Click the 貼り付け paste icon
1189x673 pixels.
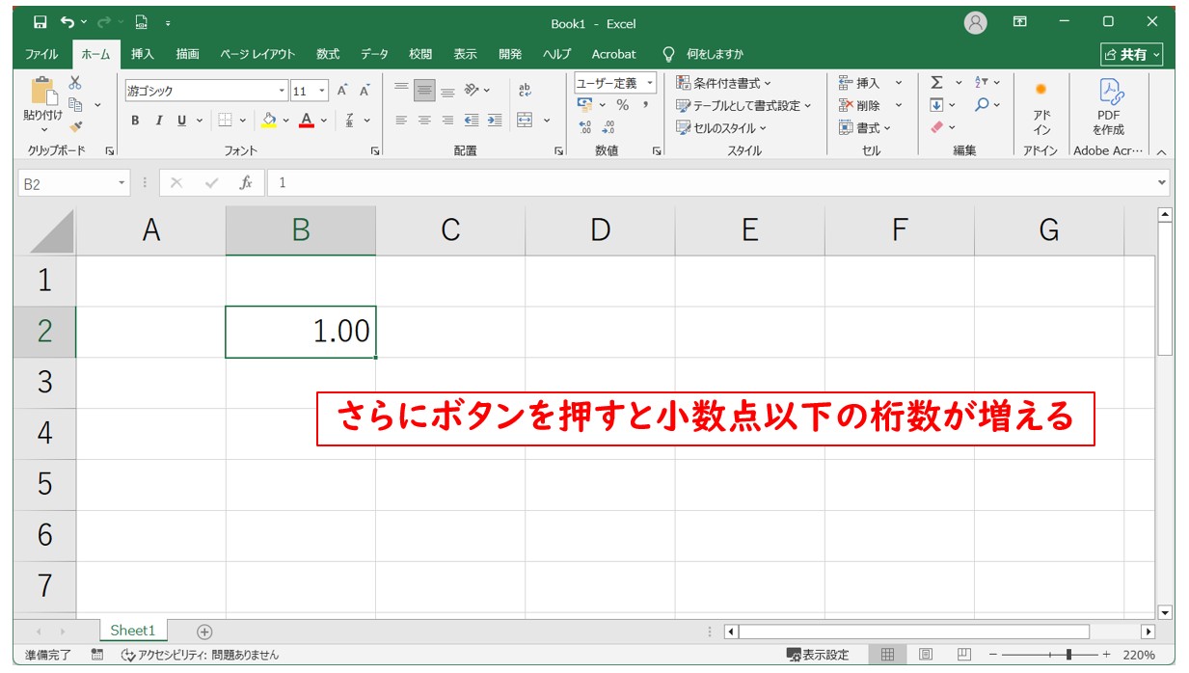(x=43, y=92)
